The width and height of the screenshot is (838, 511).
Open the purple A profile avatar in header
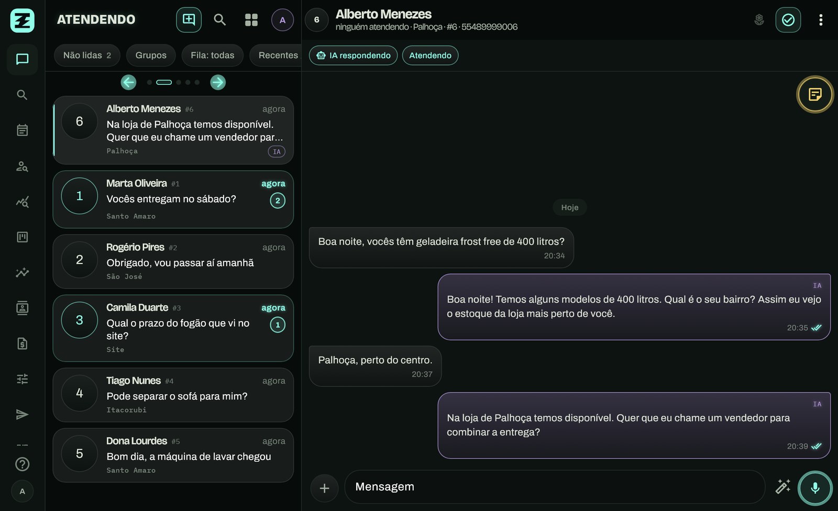click(282, 20)
